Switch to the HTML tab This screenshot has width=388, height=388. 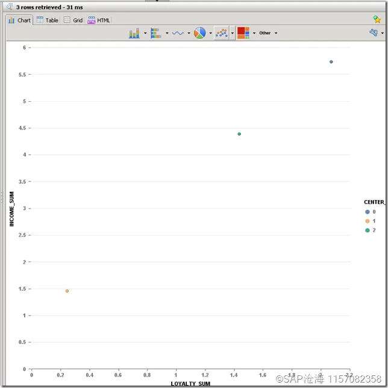pyautogui.click(x=99, y=20)
